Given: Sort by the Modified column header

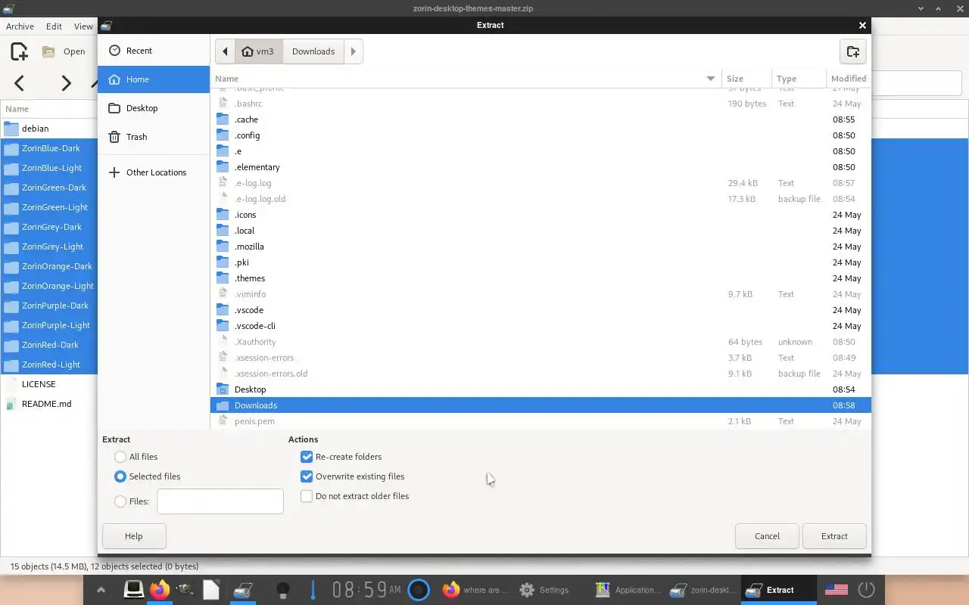Looking at the screenshot, I should click(x=849, y=79).
